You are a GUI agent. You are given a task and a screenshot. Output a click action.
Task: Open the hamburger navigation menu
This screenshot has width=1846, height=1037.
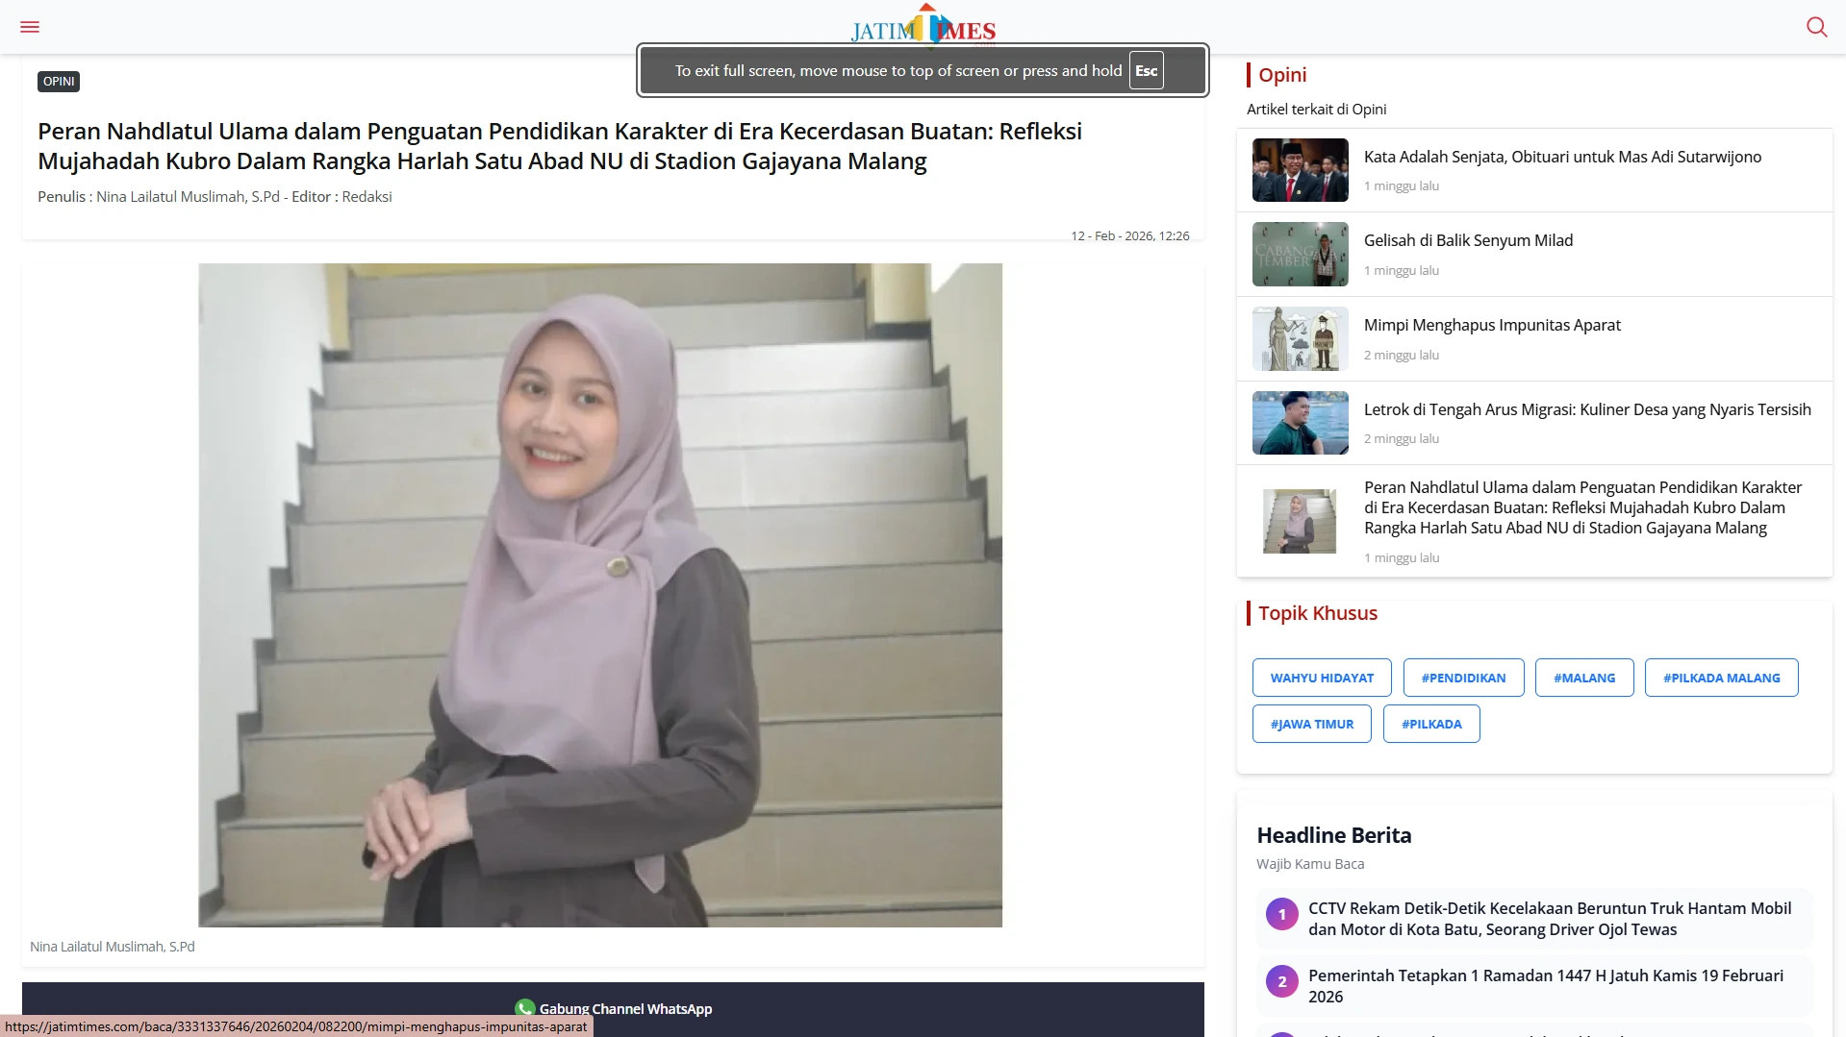click(30, 26)
